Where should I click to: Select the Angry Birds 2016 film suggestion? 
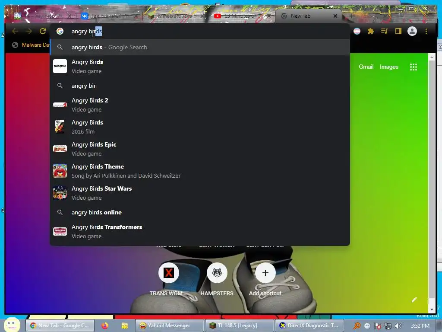click(200, 127)
